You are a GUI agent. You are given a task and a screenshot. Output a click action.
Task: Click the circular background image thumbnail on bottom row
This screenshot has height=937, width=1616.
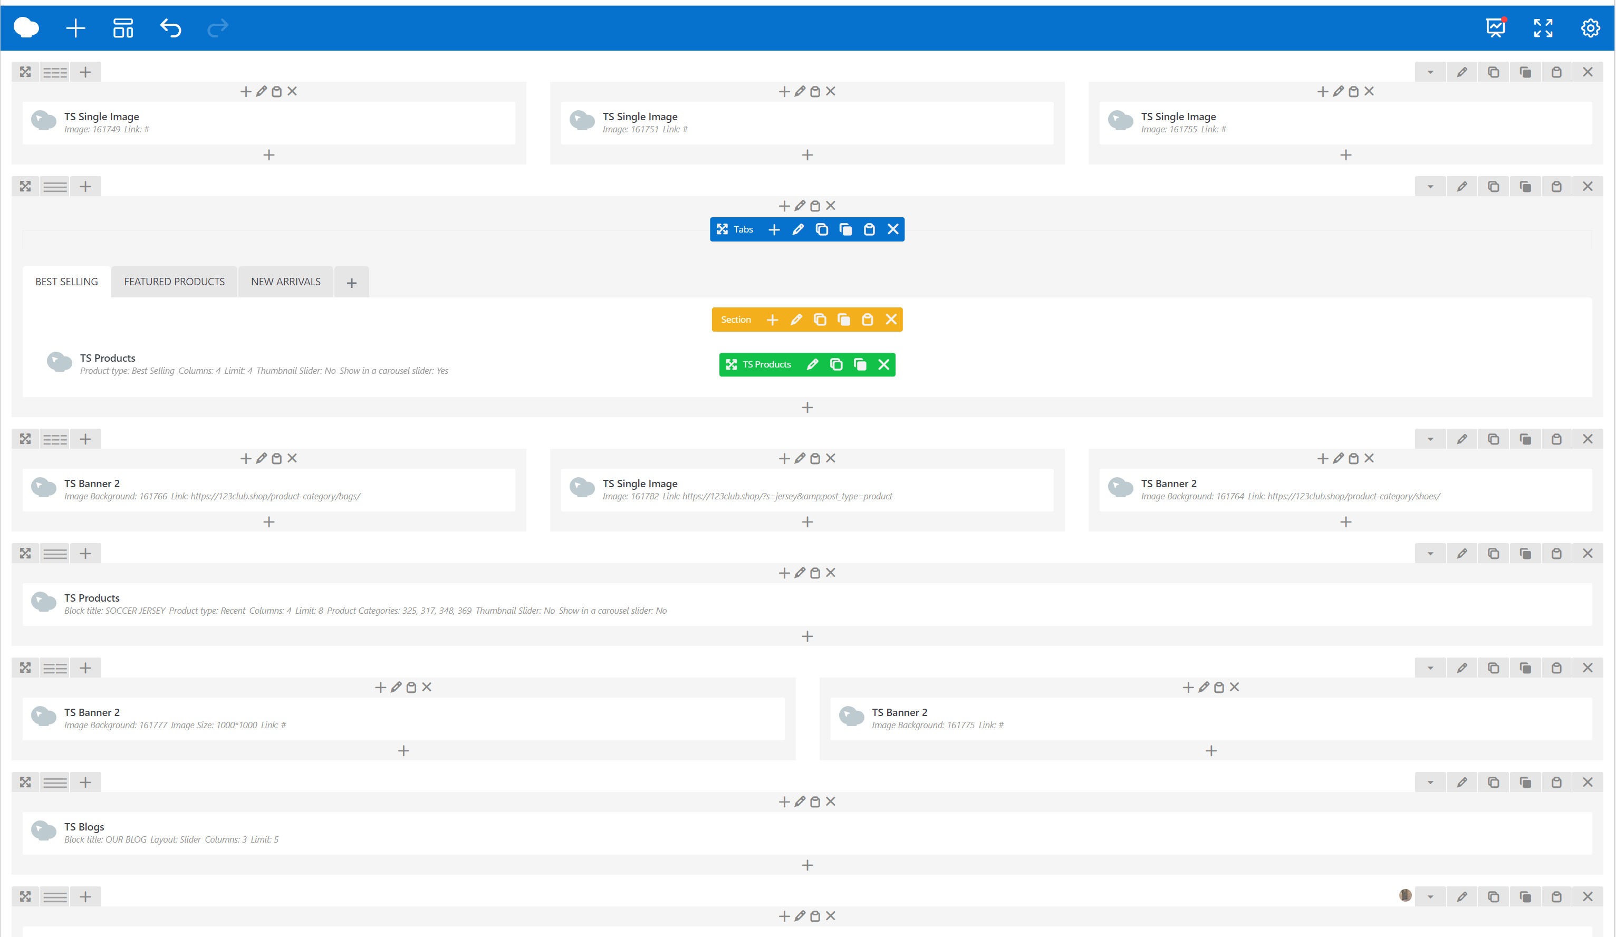(x=1406, y=896)
